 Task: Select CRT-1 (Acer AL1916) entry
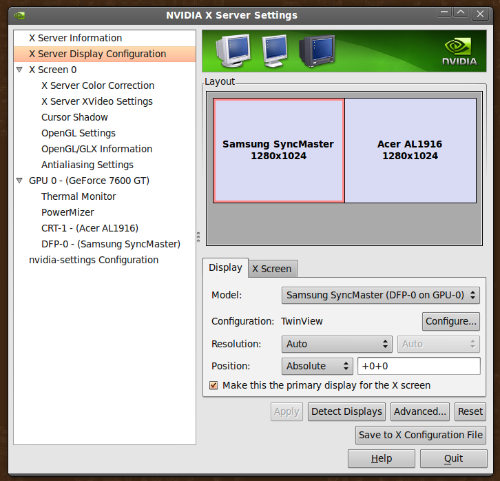(90, 228)
